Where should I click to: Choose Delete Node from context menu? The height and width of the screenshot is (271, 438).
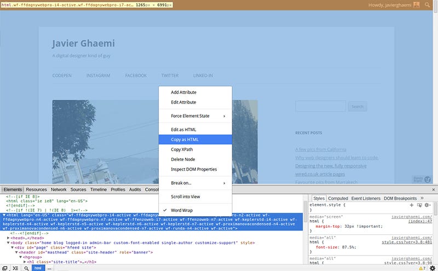[x=195, y=159]
